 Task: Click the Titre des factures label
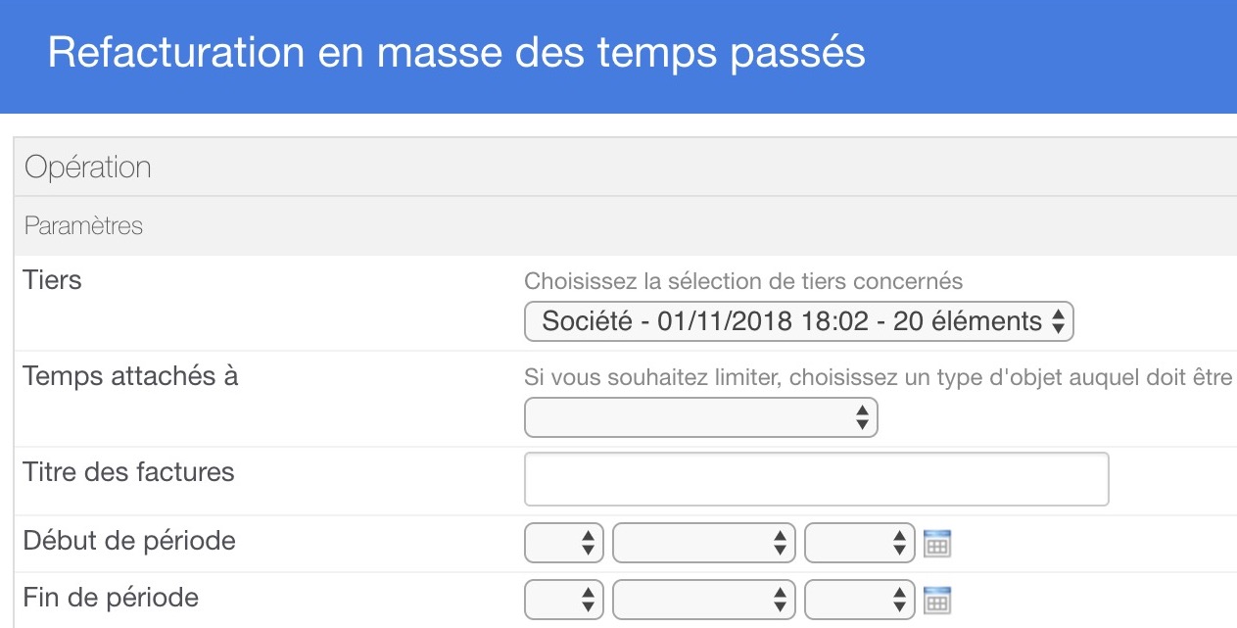click(129, 472)
